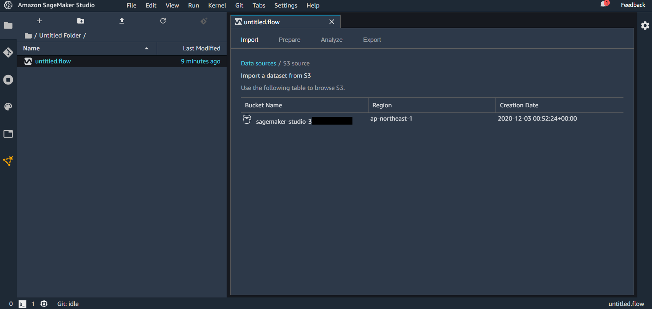
Task: Open the Run menu
Action: click(194, 5)
